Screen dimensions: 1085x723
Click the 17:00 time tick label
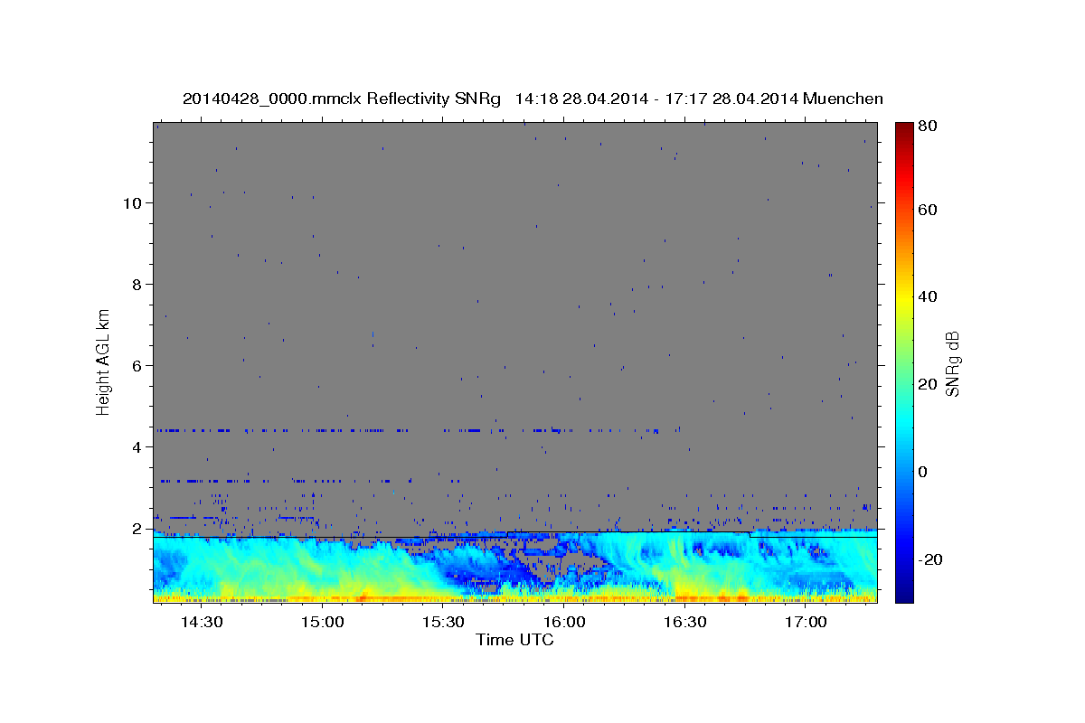pos(806,623)
